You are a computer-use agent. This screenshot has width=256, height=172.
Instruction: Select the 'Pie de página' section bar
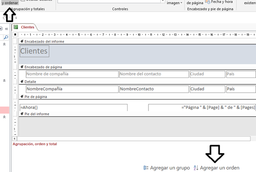(x=137, y=97)
